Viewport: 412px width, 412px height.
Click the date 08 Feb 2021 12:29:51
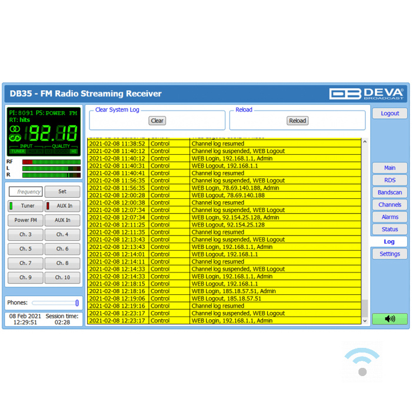pyautogui.click(x=25, y=319)
